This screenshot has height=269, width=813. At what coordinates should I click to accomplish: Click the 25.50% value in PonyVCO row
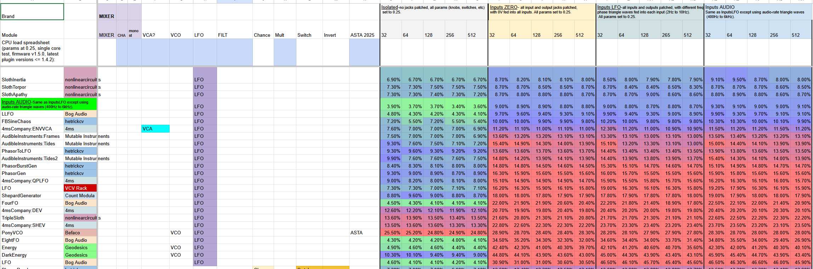(x=391, y=233)
